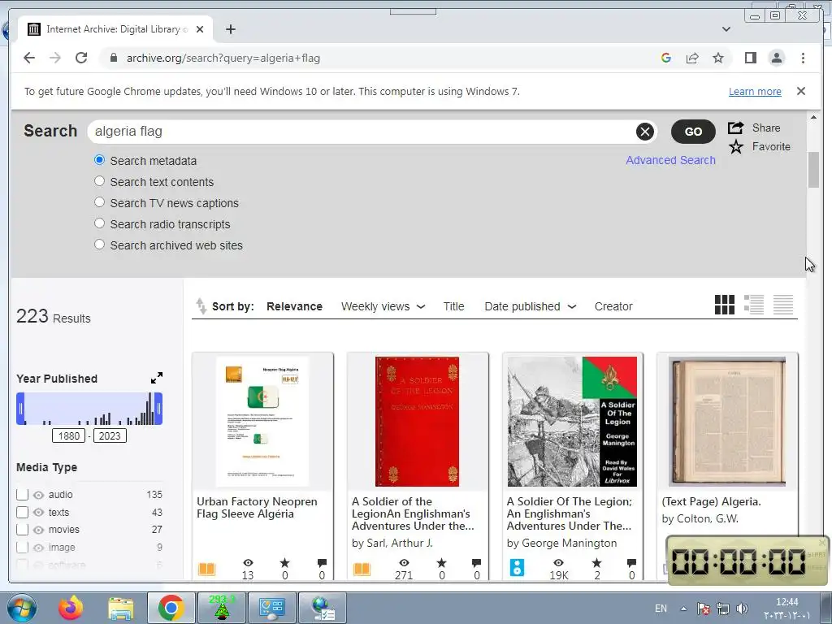The width and height of the screenshot is (832, 624).
Task: Check the audio media type box
Action: (x=22, y=495)
